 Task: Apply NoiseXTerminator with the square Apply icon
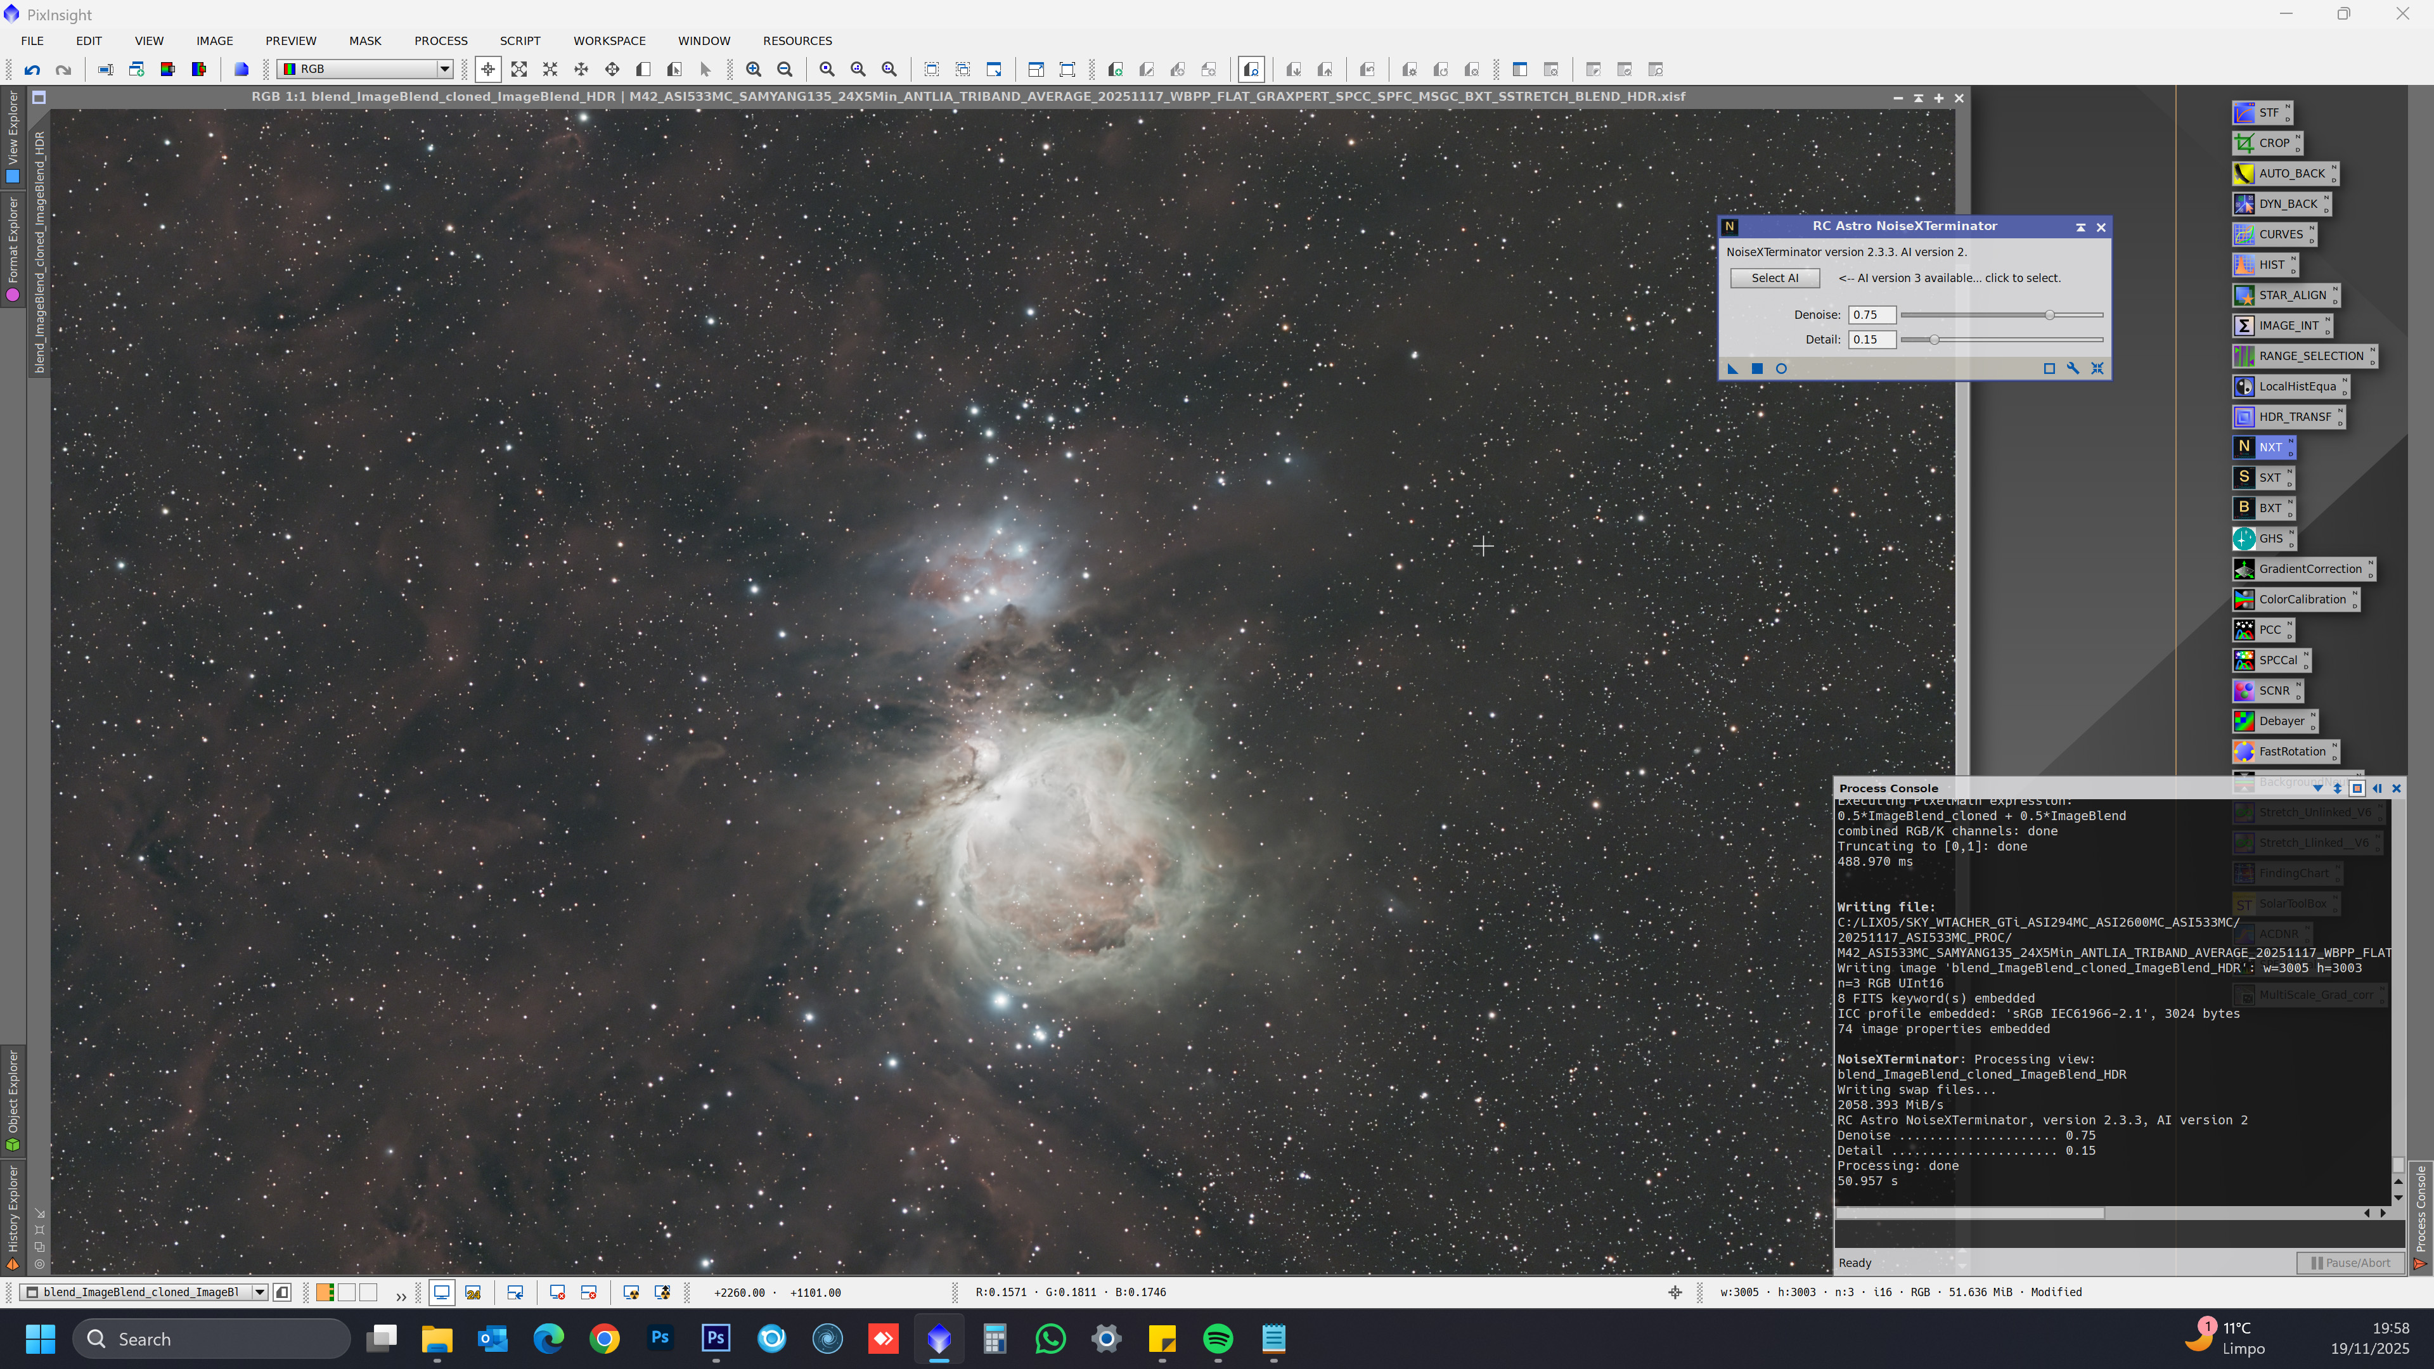pos(1756,368)
